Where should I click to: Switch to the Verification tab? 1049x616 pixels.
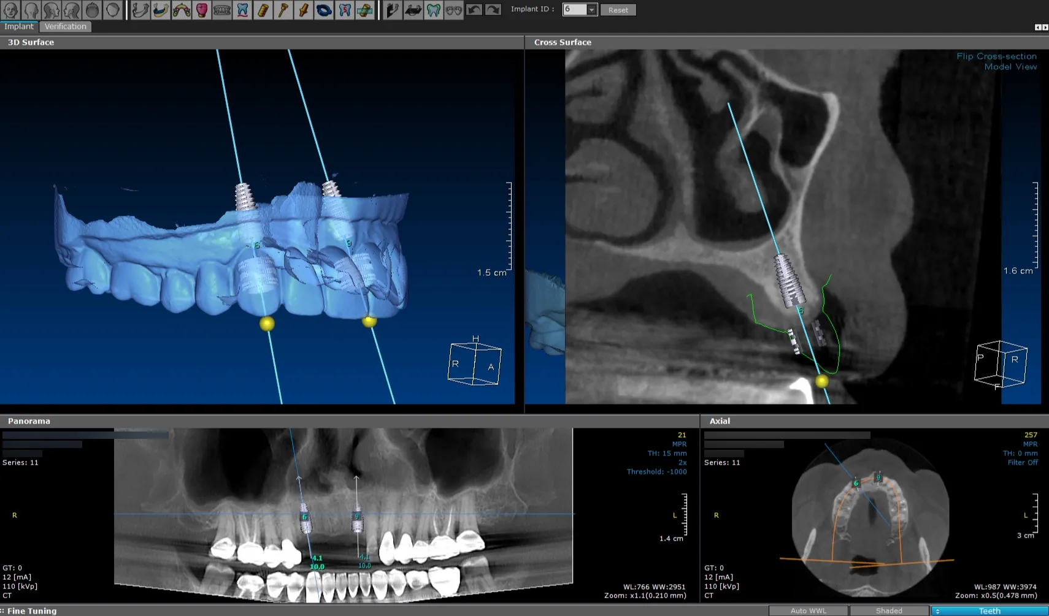coord(66,26)
